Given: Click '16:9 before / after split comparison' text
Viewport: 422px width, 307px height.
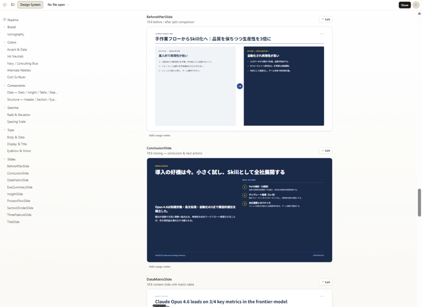Looking at the screenshot, I should point(170,22).
